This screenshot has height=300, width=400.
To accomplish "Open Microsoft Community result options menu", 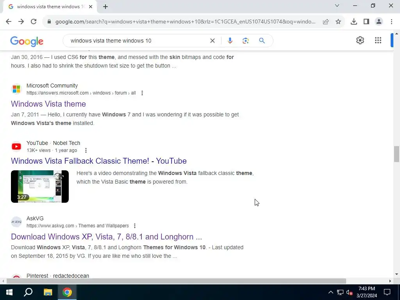I will pos(142,93).
